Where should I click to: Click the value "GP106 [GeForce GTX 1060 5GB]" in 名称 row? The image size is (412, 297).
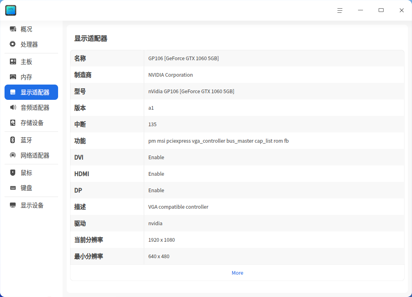[183, 59]
